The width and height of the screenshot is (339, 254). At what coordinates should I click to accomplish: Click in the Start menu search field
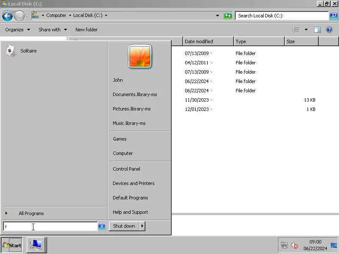50,226
